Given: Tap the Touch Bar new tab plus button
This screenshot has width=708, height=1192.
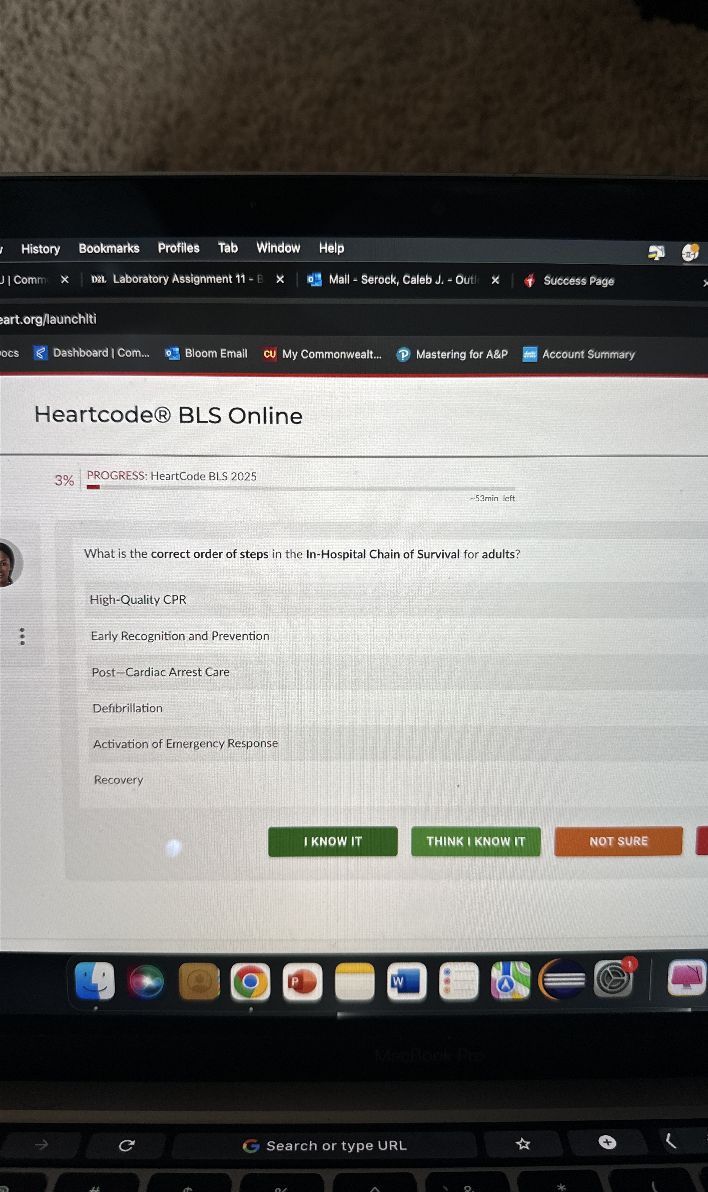Looking at the screenshot, I should coord(607,1142).
